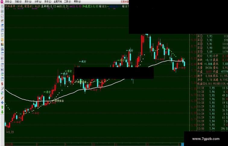The width and height of the screenshot is (228, 146).
Task: Click the gray hook link icon
Action: (x=2, y=88)
